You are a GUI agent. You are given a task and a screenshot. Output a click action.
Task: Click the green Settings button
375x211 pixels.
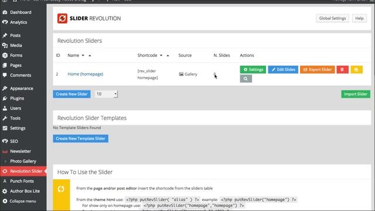(253, 70)
